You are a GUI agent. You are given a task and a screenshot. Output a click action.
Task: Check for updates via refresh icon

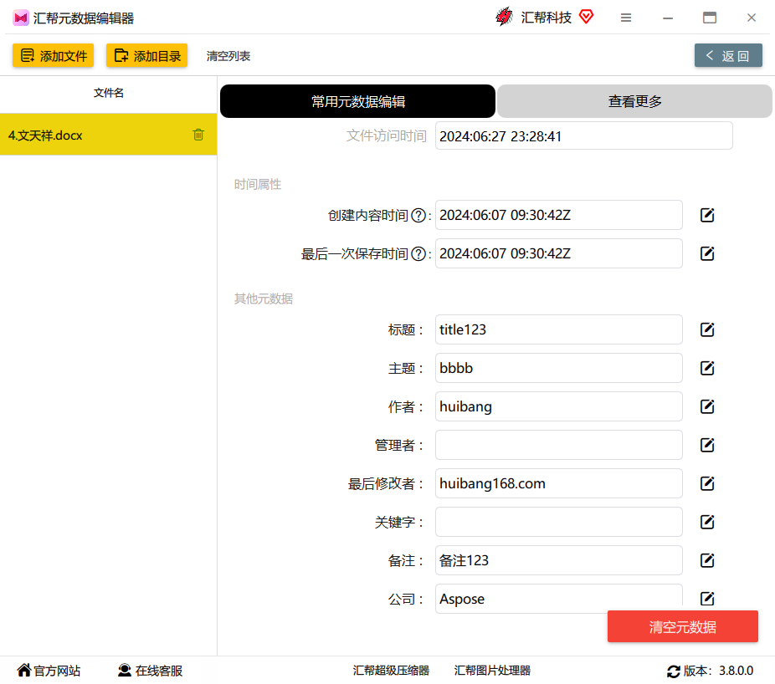(673, 671)
